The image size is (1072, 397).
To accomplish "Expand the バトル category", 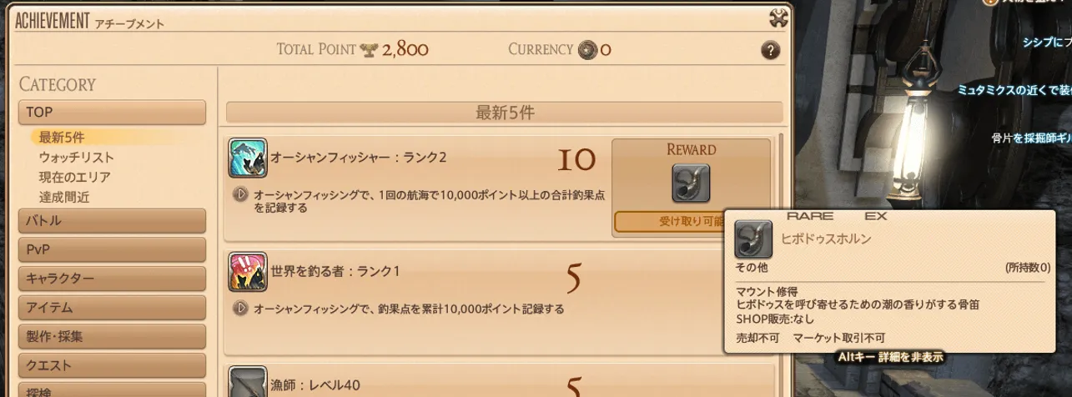I will 112,221.
